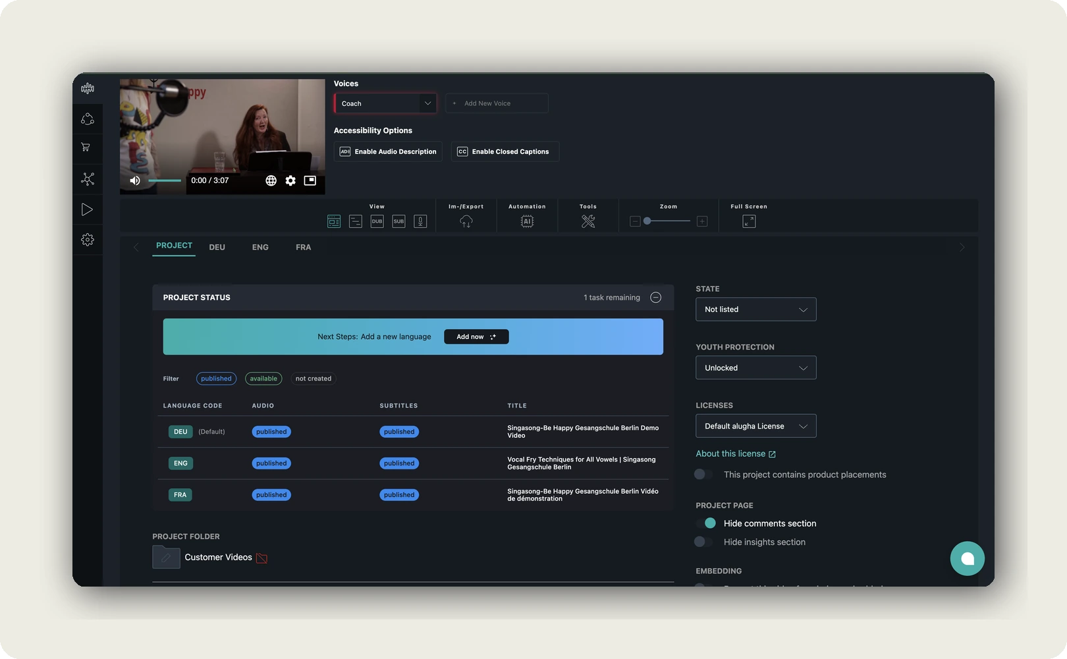Edit the Customer Videos project folder icon

pyautogui.click(x=166, y=557)
